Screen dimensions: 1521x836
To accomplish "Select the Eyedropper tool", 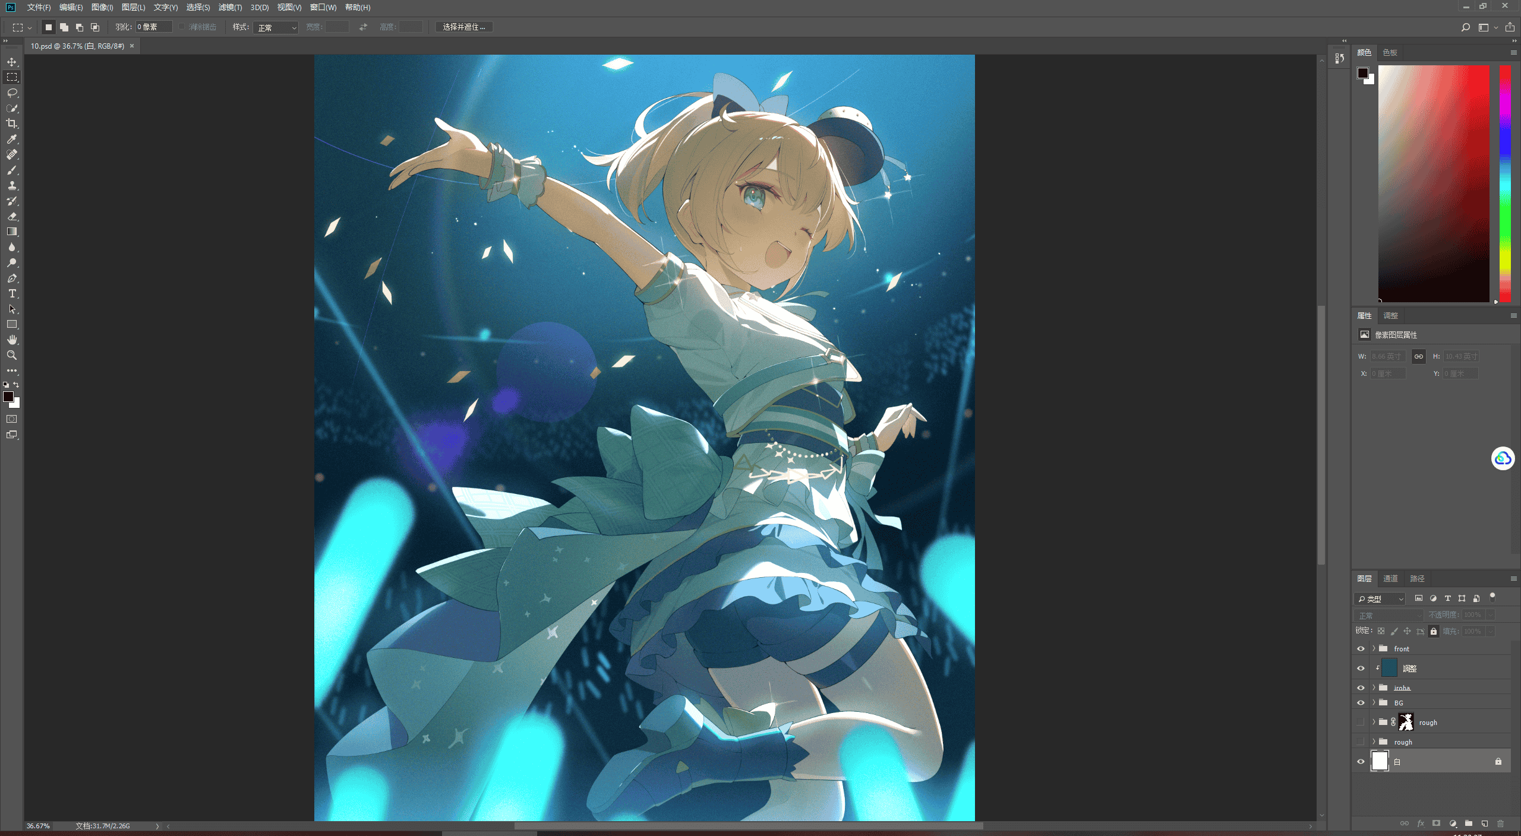I will tap(12, 139).
